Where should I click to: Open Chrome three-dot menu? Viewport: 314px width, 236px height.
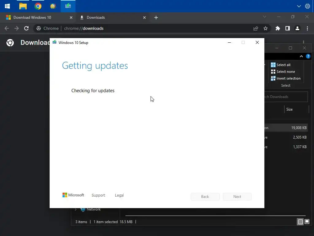click(307, 29)
